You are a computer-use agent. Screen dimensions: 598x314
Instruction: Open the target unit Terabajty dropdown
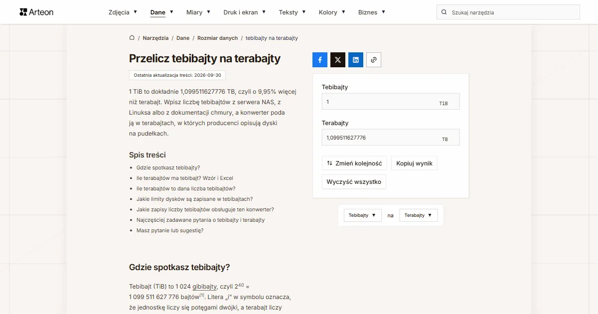pos(419,215)
